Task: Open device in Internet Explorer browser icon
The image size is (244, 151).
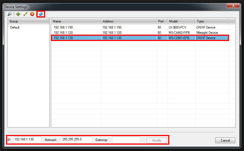Action: [x=41, y=14]
